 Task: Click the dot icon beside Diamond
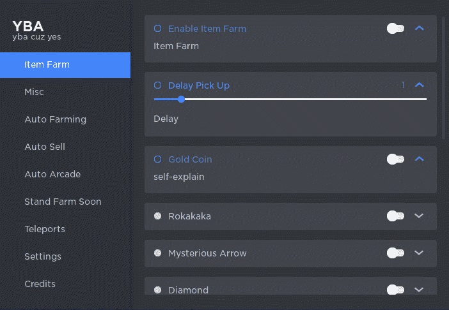point(158,290)
